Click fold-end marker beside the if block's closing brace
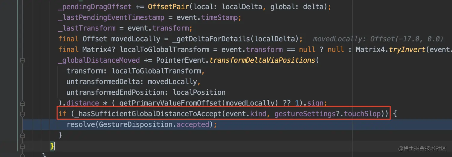 [x=22, y=135]
